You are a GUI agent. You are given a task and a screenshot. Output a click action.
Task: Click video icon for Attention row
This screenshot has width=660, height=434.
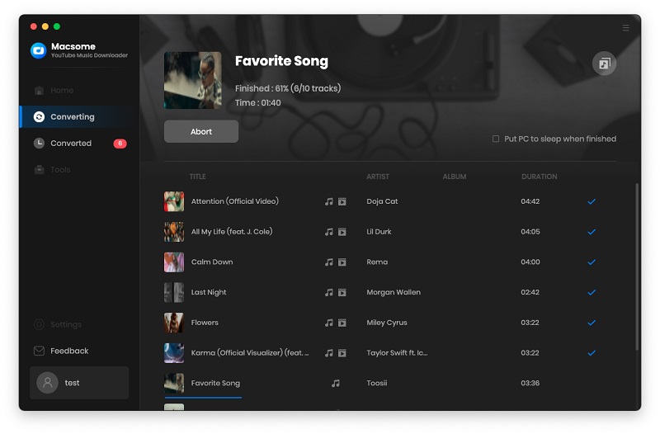pyautogui.click(x=342, y=201)
